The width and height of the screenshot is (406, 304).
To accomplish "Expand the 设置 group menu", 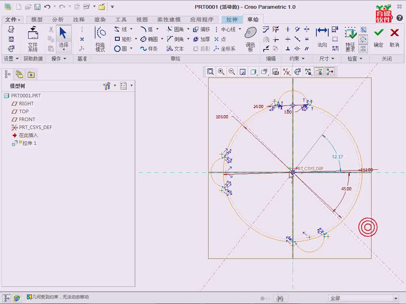I will (x=11, y=59).
